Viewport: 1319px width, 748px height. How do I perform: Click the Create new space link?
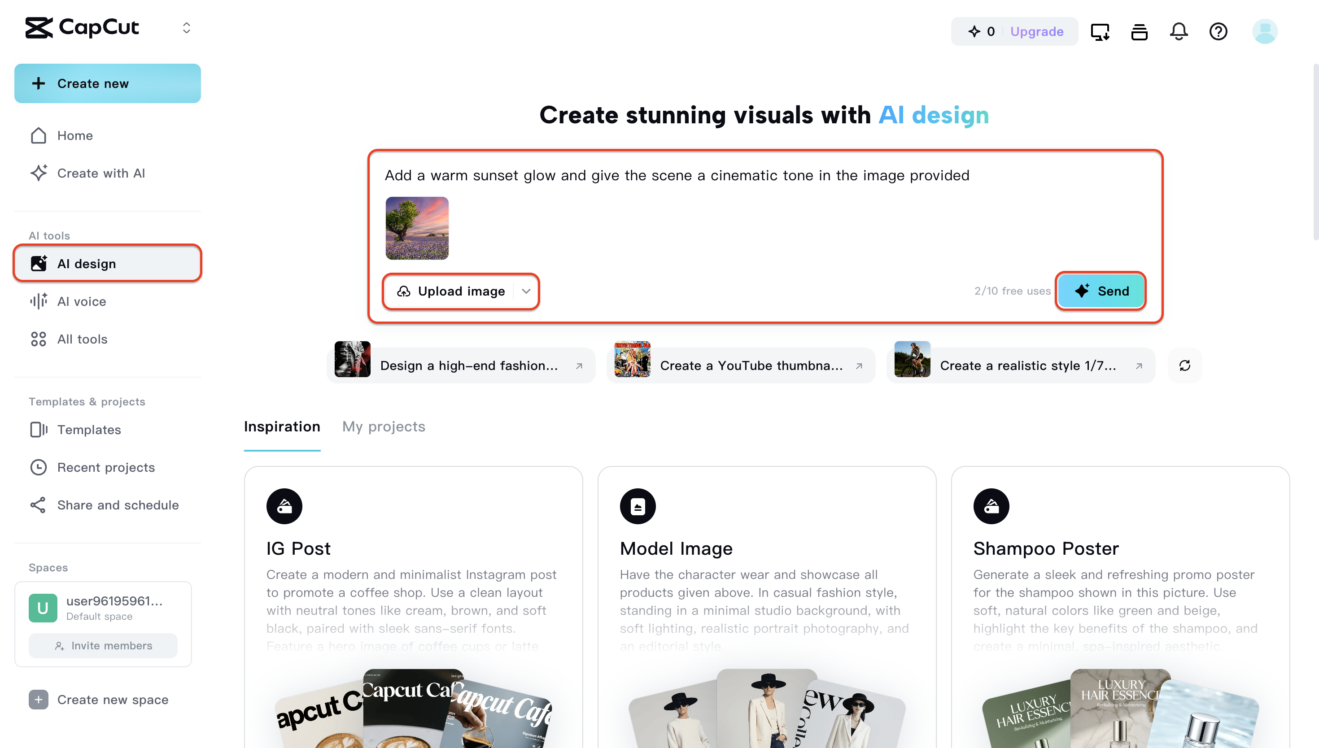[113, 700]
